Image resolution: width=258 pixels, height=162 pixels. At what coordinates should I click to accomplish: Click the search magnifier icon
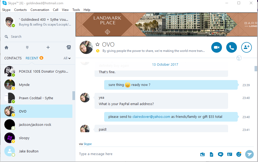pyautogui.click(x=6, y=37)
